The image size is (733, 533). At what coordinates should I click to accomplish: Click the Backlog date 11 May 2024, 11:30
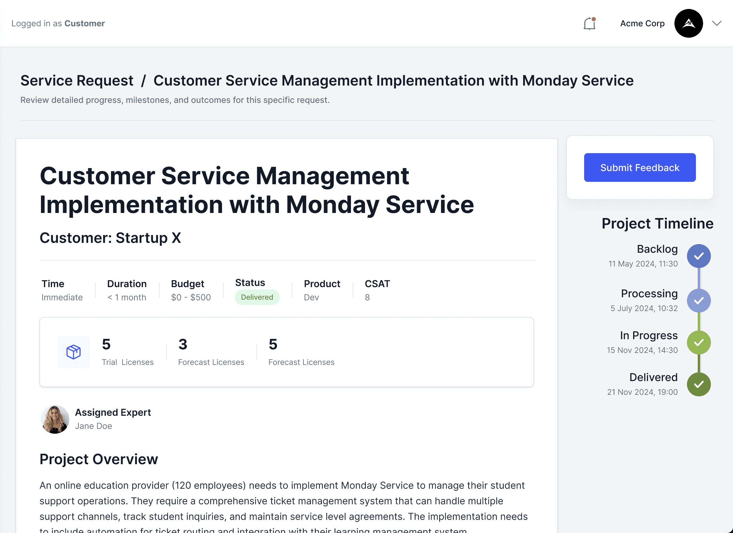643,264
